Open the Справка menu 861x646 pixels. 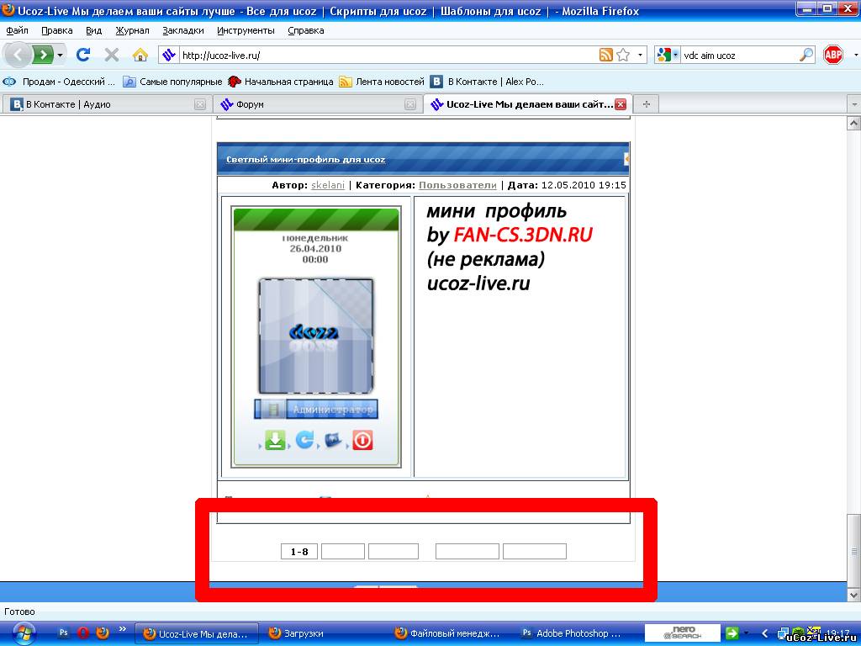(x=305, y=31)
